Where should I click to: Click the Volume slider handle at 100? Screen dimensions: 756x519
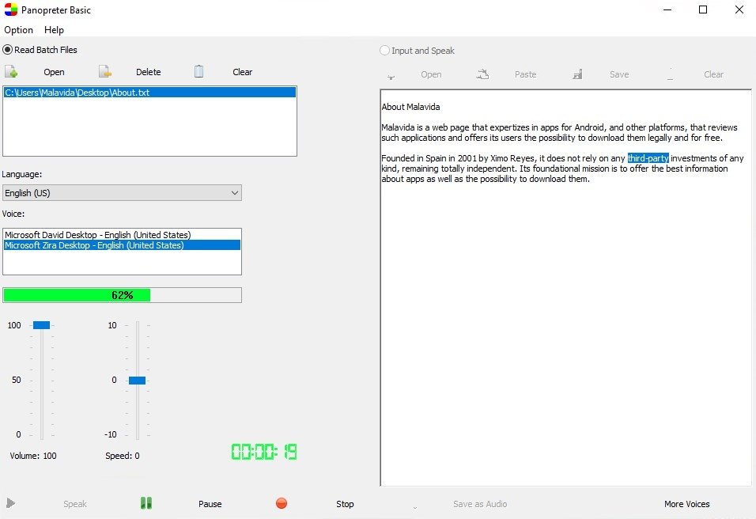[x=41, y=325]
